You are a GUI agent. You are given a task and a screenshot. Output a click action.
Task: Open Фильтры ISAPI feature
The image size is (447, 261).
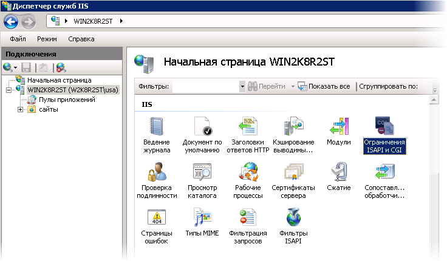tap(293, 226)
